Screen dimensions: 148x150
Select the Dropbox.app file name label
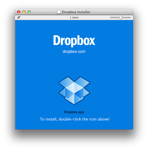point(74,112)
